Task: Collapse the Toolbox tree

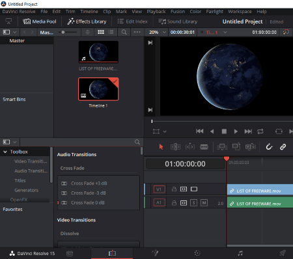Action: coord(5,152)
